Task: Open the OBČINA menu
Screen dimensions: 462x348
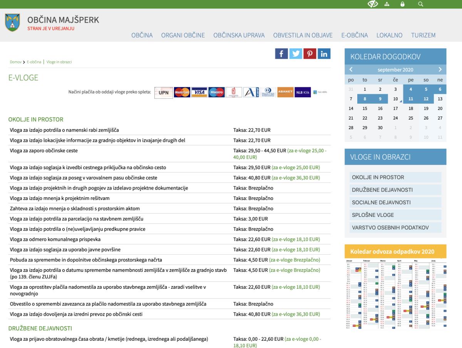Action: click(x=142, y=35)
